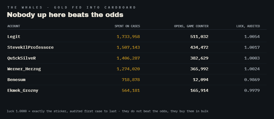This screenshot has height=119, width=274.
Task: Click THE WHALES subtitle text
Action: pyautogui.click(x=71, y=7)
